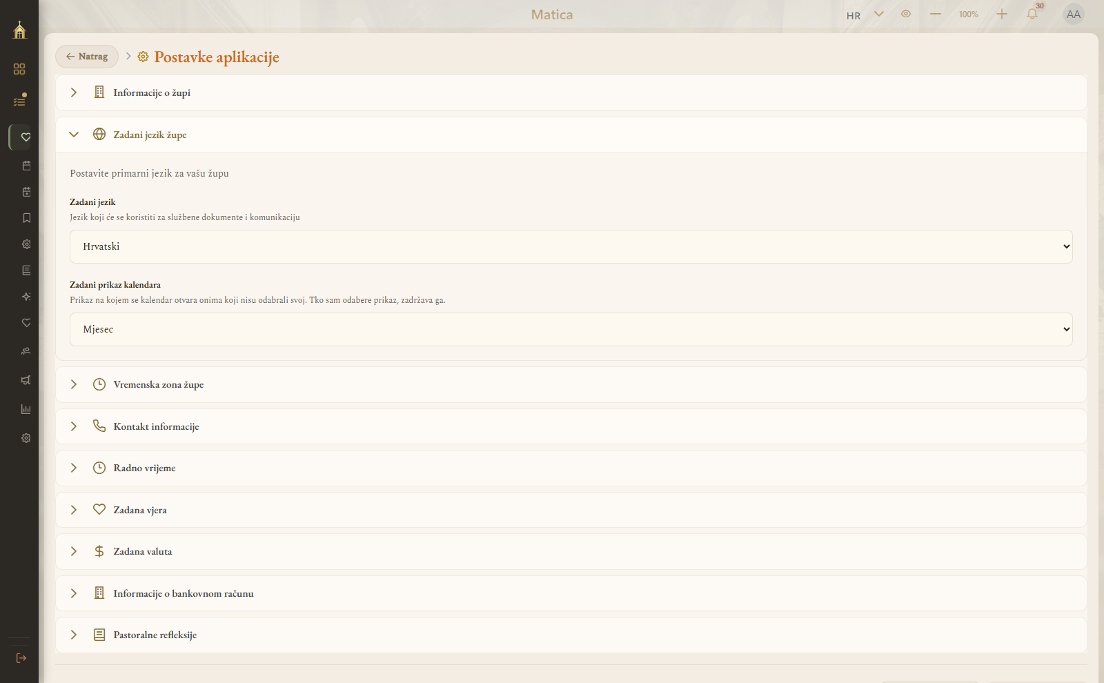Expand the Radno vrijeme section

tap(571, 468)
